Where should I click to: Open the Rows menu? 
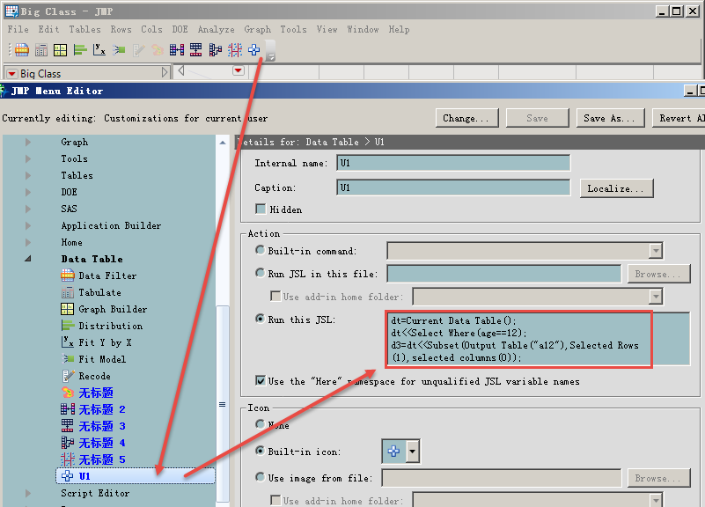[x=121, y=29]
